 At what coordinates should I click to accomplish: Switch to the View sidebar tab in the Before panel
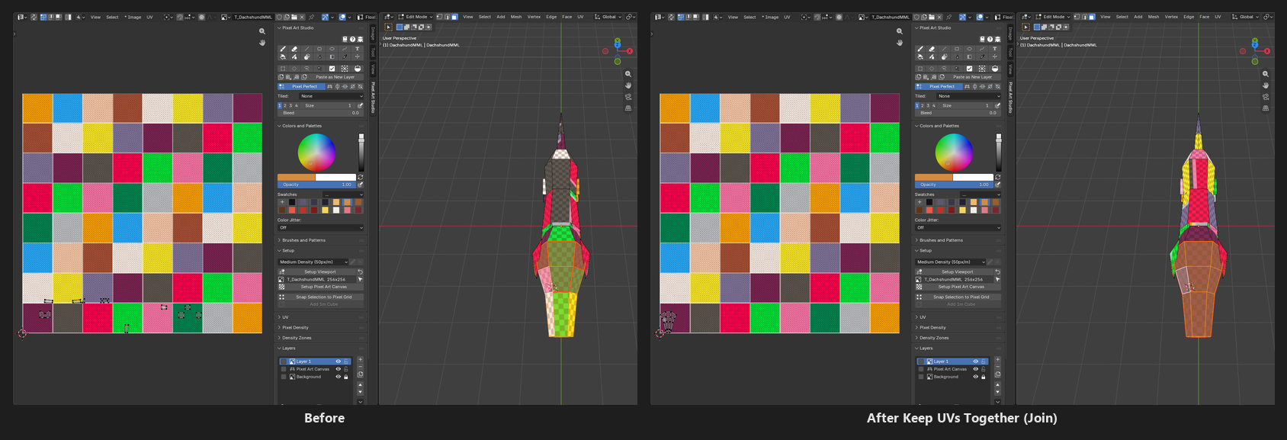pos(373,69)
